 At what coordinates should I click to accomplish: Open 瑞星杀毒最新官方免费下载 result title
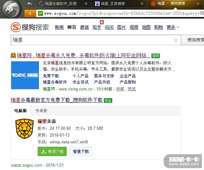click(x=57, y=100)
